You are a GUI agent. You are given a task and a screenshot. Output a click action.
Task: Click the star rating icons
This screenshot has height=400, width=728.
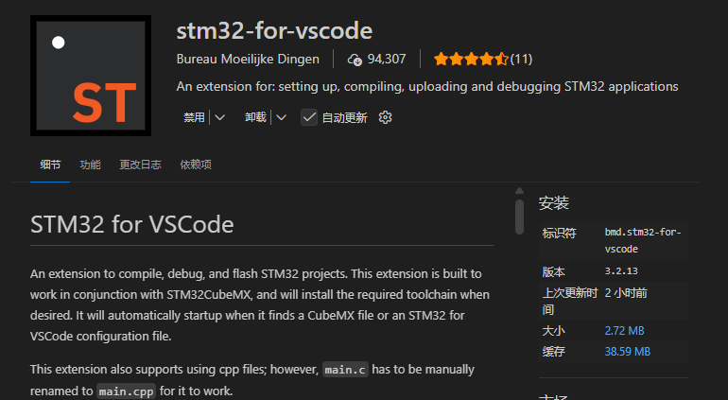tap(471, 59)
